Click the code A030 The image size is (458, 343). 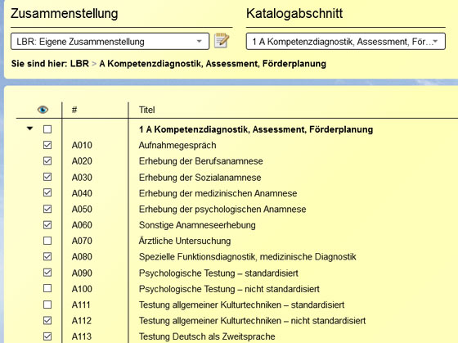tap(82, 177)
